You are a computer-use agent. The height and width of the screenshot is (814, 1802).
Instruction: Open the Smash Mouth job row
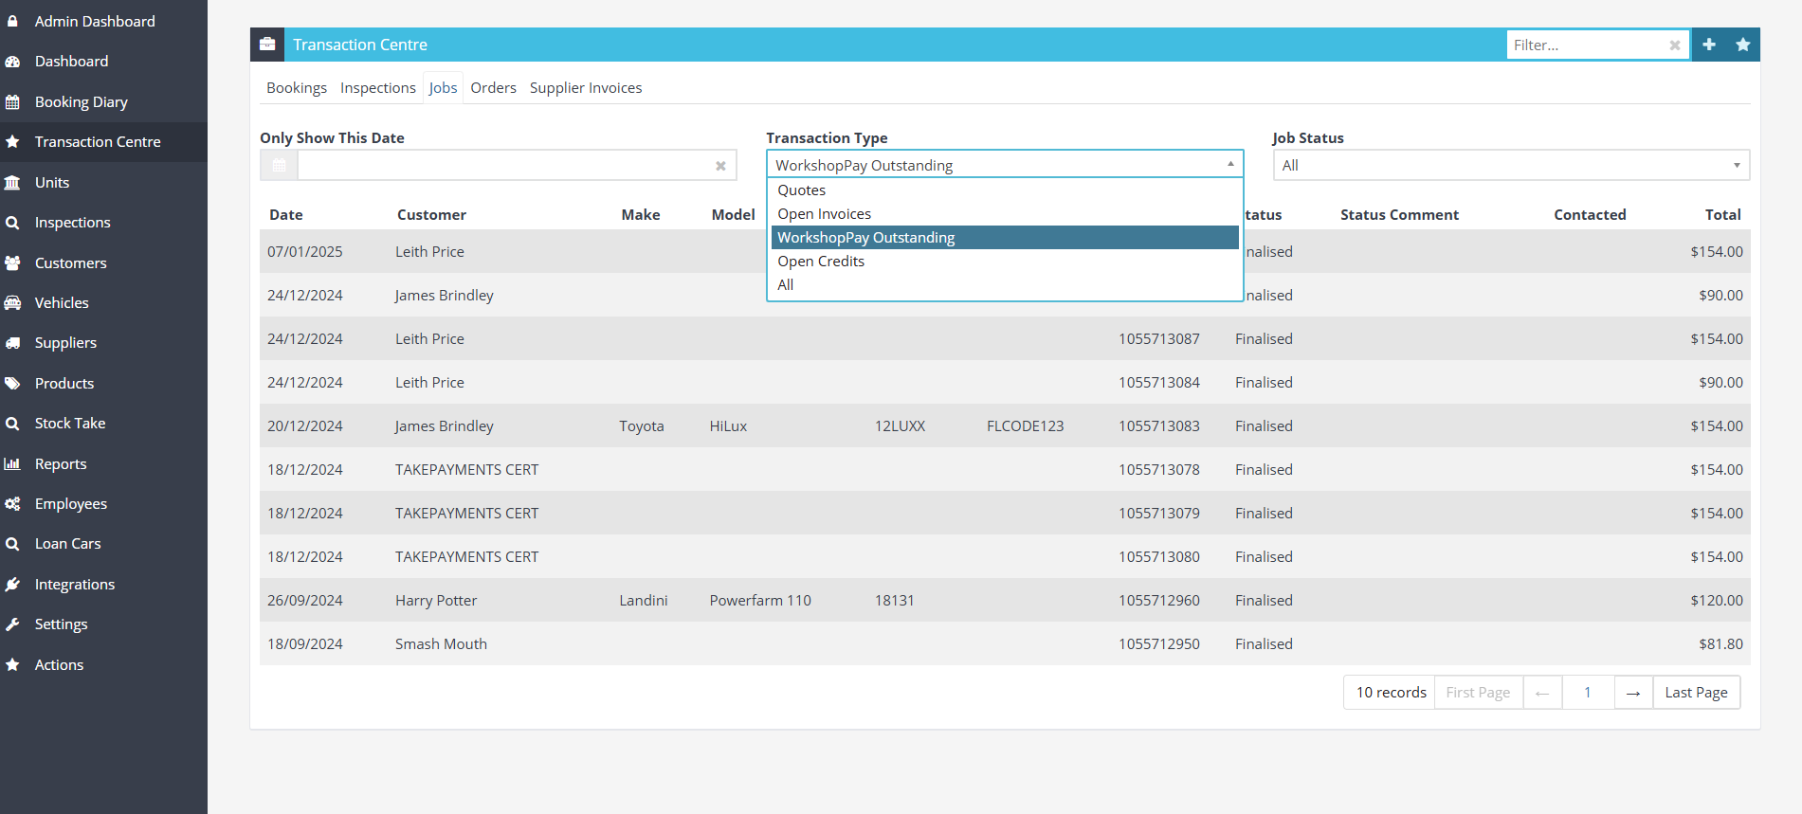point(1005,644)
